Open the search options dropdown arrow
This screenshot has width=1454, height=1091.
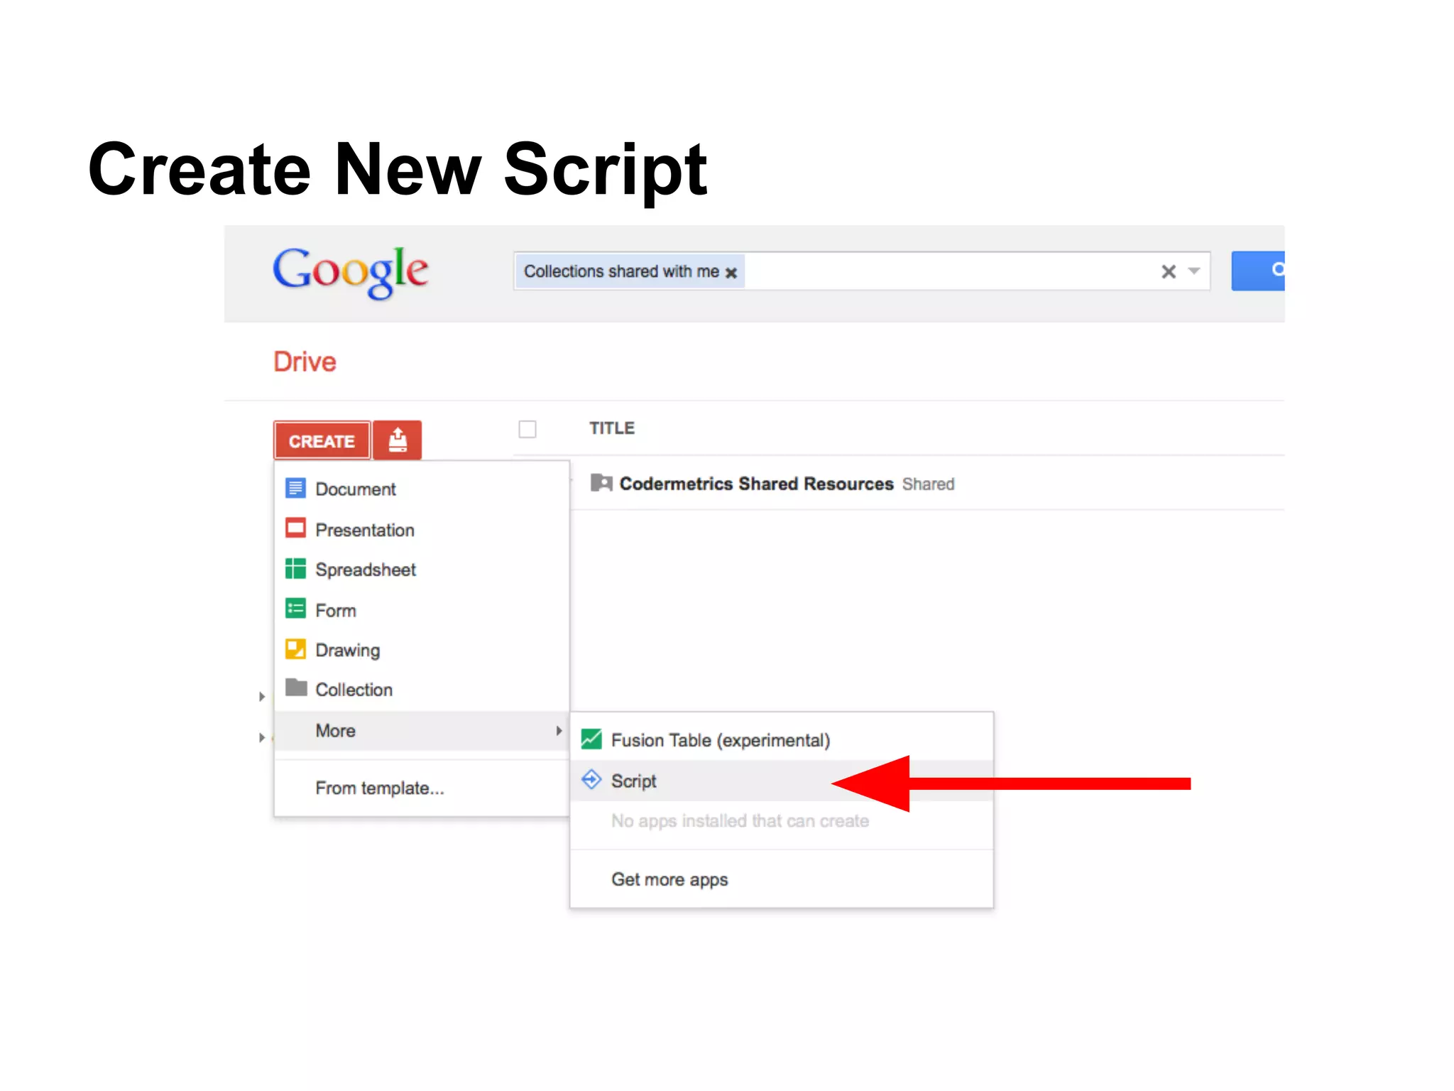[x=1194, y=271]
